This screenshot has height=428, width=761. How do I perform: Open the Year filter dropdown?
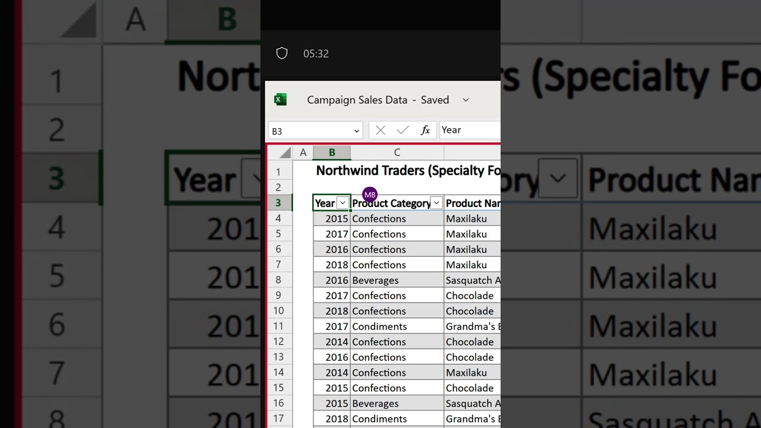coord(342,203)
